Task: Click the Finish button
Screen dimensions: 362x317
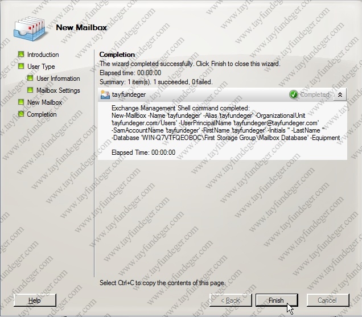Action: 277,300
